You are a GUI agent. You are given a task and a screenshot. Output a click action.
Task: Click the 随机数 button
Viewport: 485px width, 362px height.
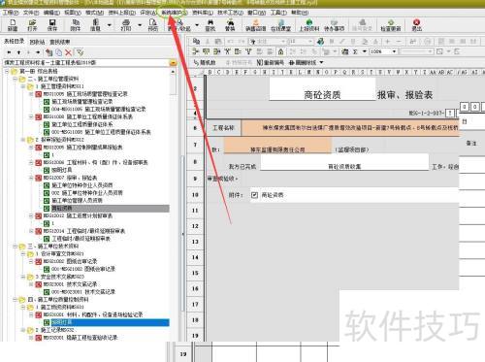coord(205,62)
